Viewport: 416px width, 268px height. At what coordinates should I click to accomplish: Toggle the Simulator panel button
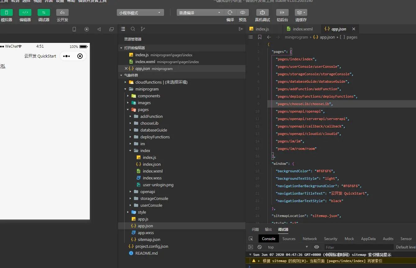(x=6, y=12)
